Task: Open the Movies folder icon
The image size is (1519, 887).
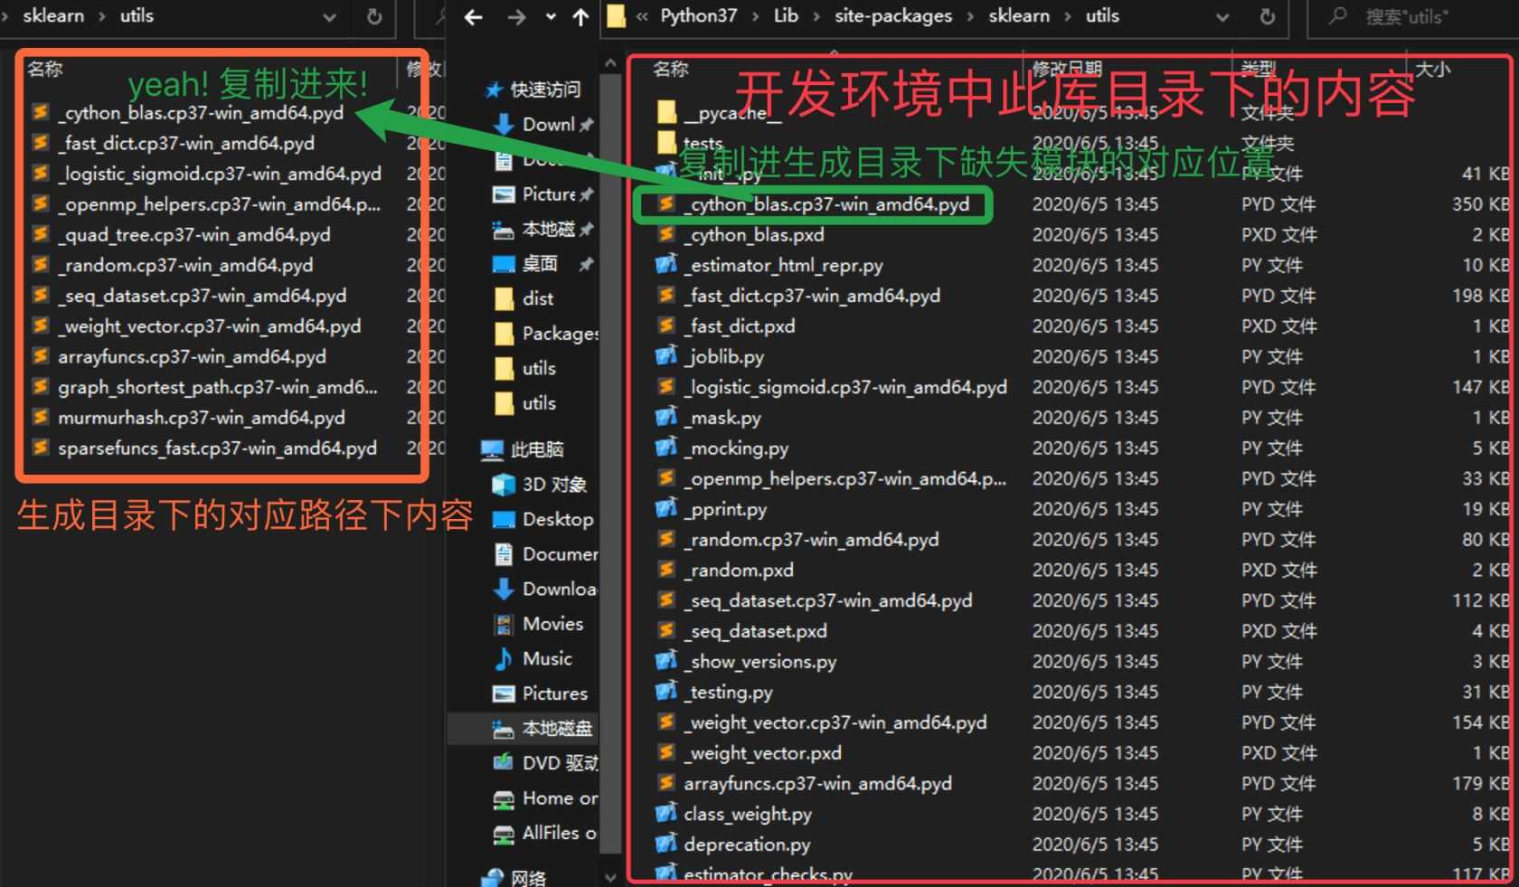Action: click(x=504, y=624)
